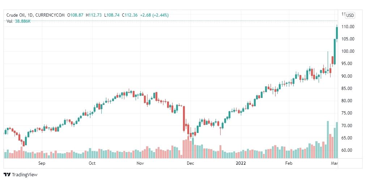Click the USD currency button
This screenshot has width=366, height=181.
350,16
